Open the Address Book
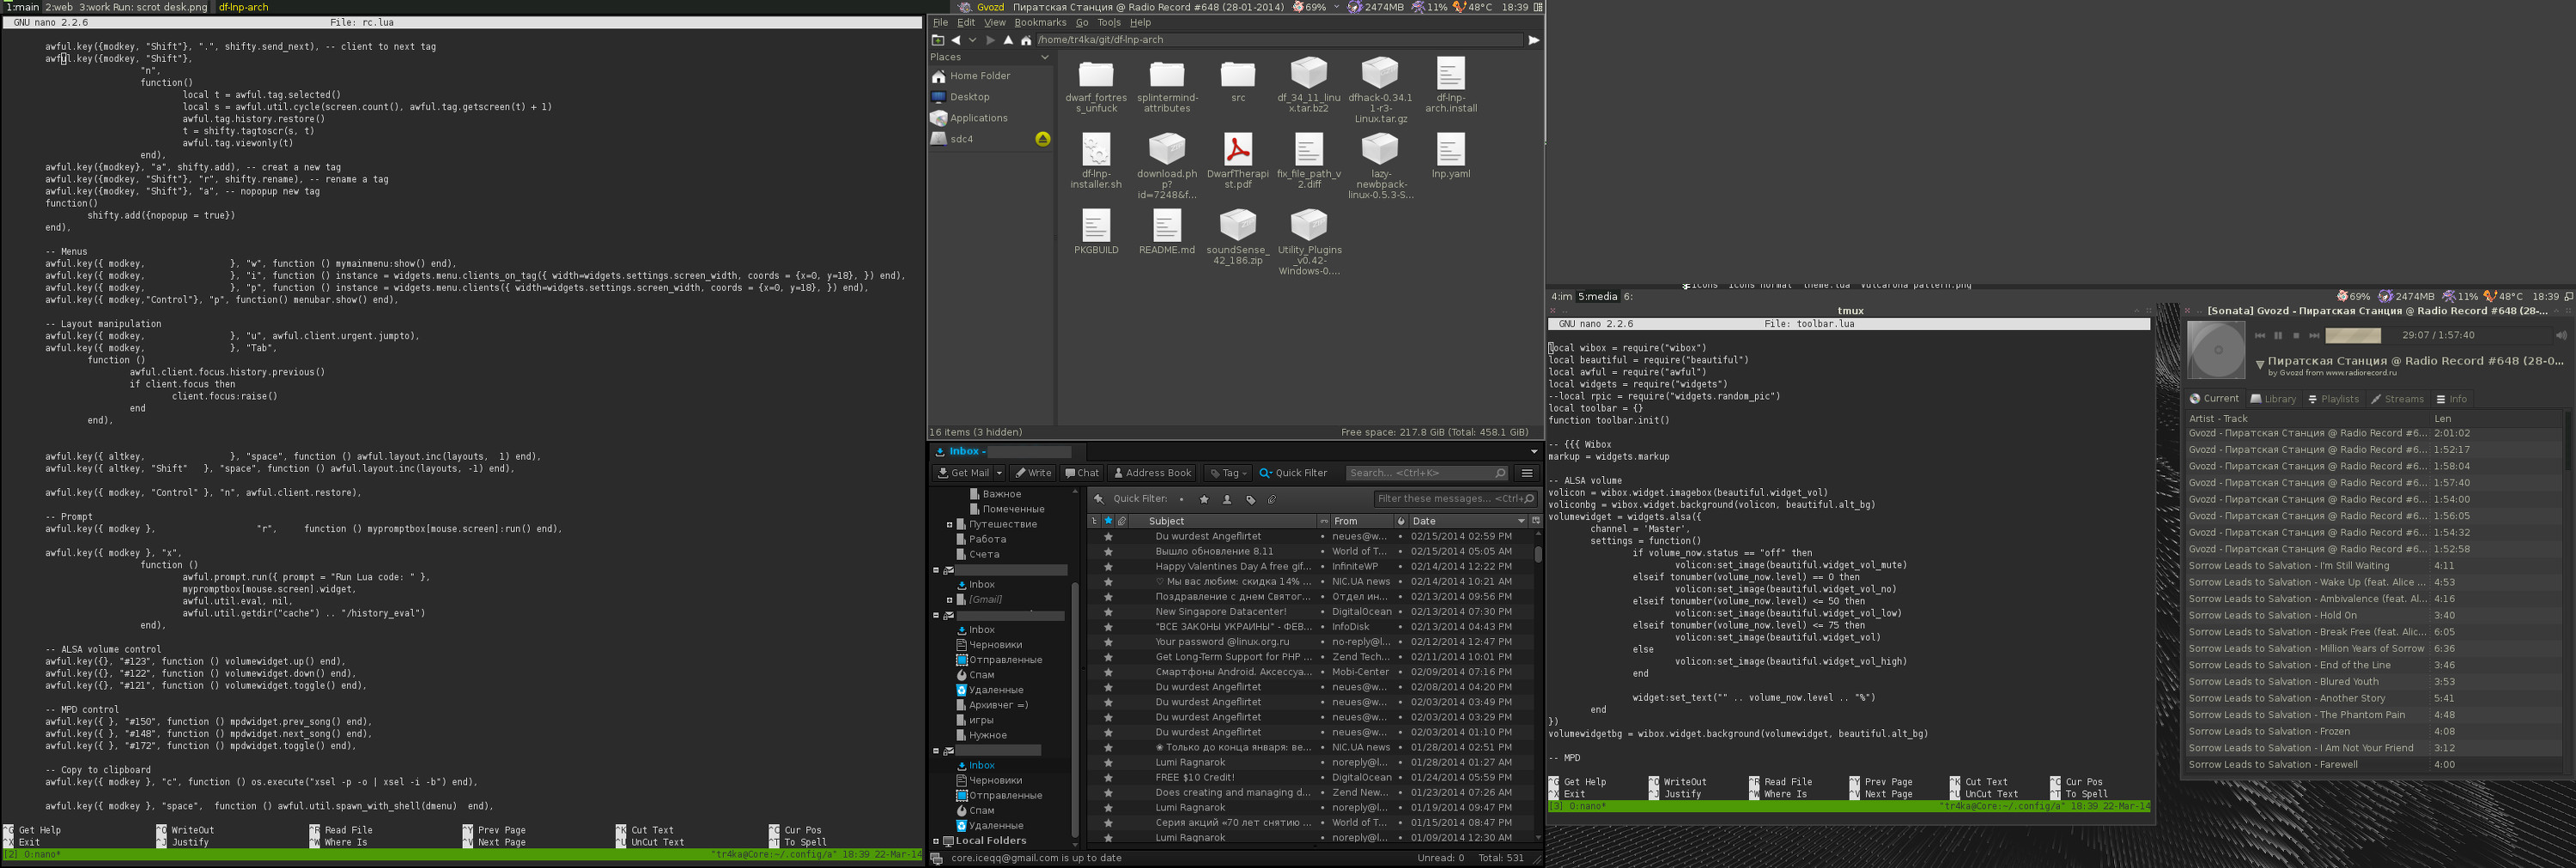Image resolution: width=2576 pixels, height=868 pixels. point(1152,473)
